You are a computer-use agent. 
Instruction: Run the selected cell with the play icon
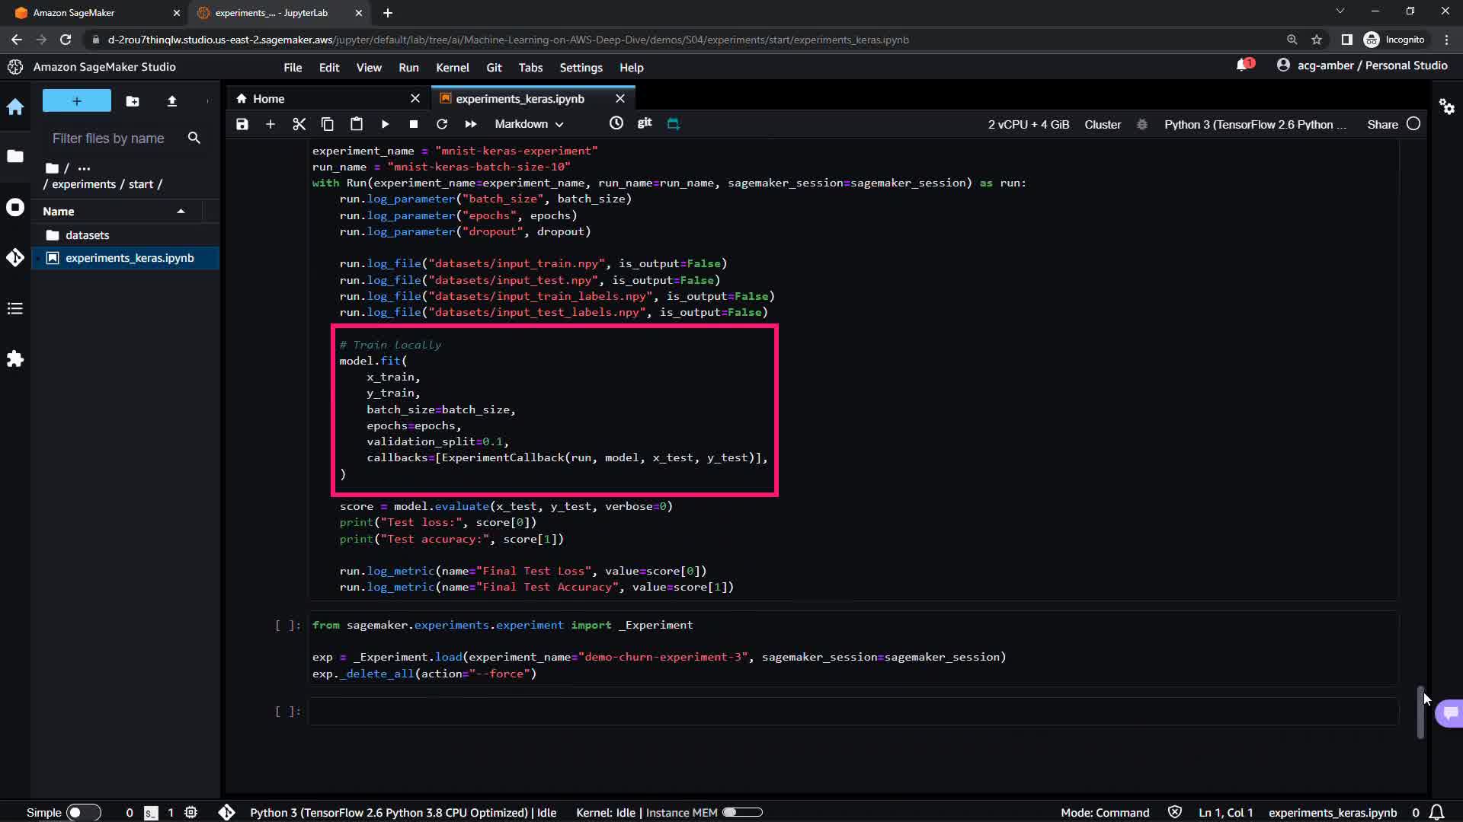pyautogui.click(x=385, y=124)
